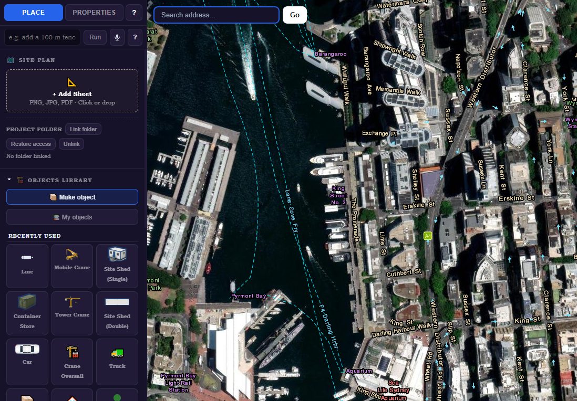
Task: Click the Exchange Pl map label
Action: pyautogui.click(x=379, y=133)
